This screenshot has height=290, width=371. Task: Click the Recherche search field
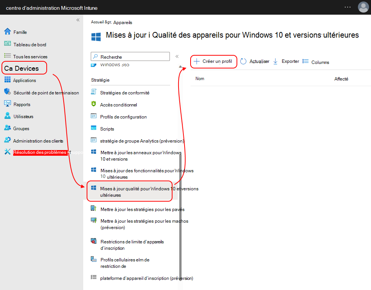click(130, 56)
